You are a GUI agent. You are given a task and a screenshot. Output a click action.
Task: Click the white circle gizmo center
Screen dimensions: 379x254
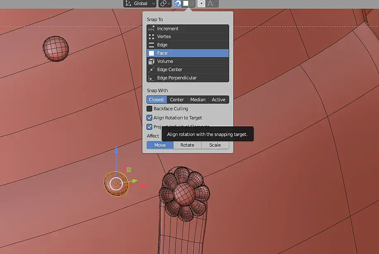[116, 184]
